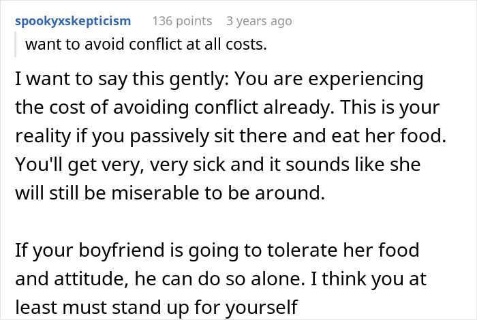This screenshot has width=477, height=320.
Task: Open the spookyxskepticism user profile
Action: [73, 21]
